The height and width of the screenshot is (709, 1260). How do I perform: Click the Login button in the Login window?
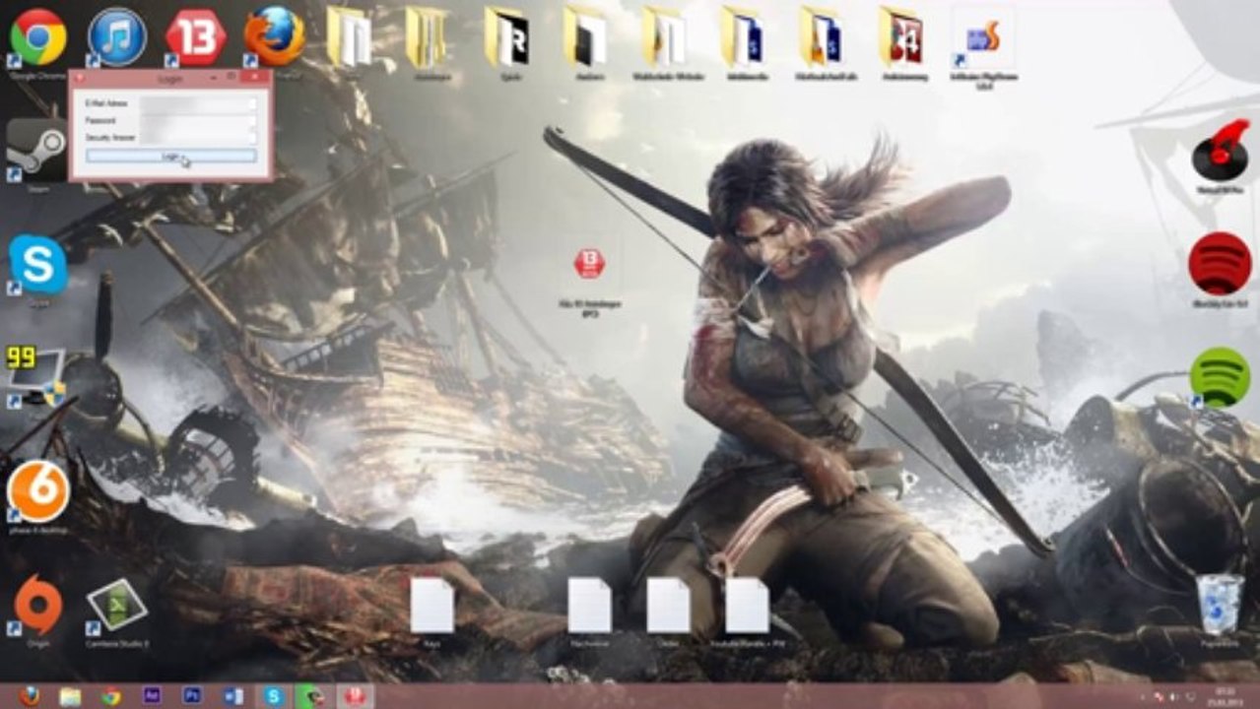(170, 156)
